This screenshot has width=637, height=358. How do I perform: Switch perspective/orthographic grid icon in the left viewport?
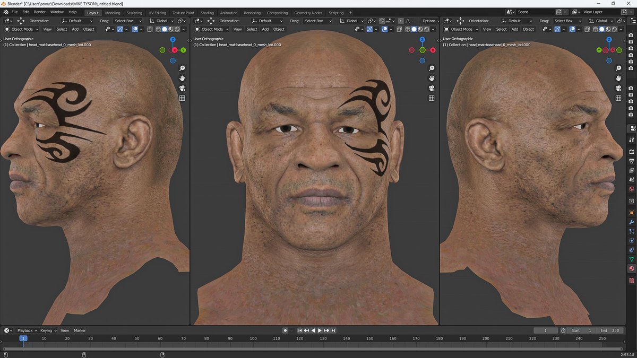point(182,98)
